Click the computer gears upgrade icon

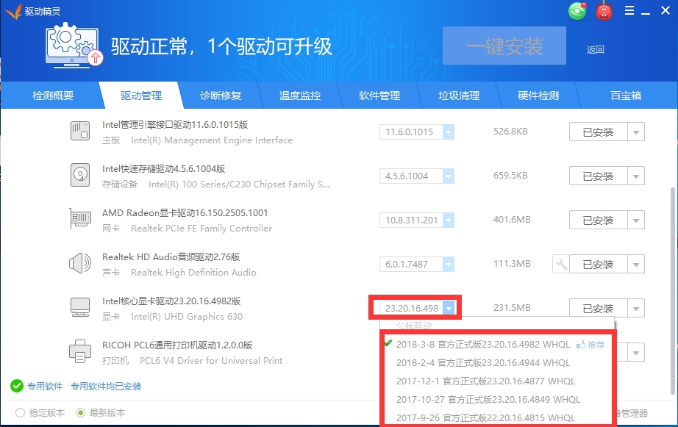pos(74,46)
